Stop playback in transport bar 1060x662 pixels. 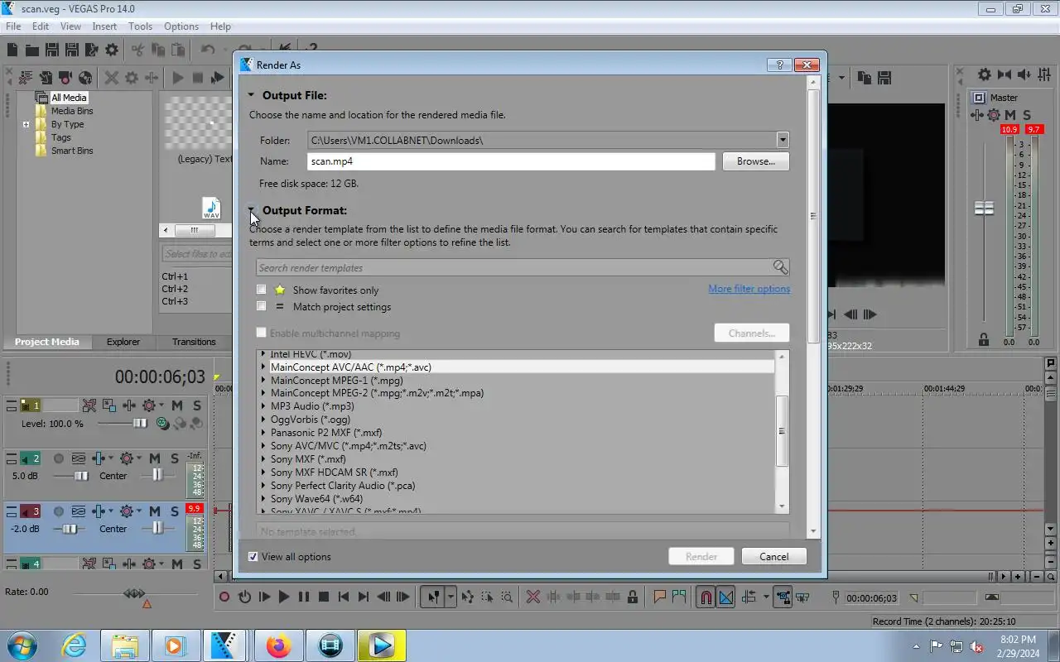coord(324,597)
